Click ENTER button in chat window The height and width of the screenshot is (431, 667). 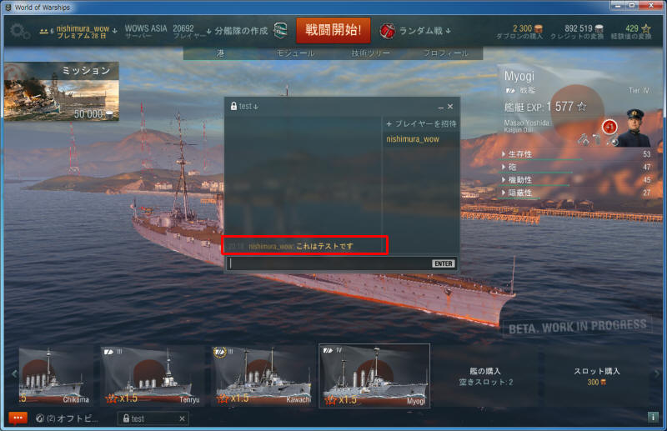pos(444,263)
